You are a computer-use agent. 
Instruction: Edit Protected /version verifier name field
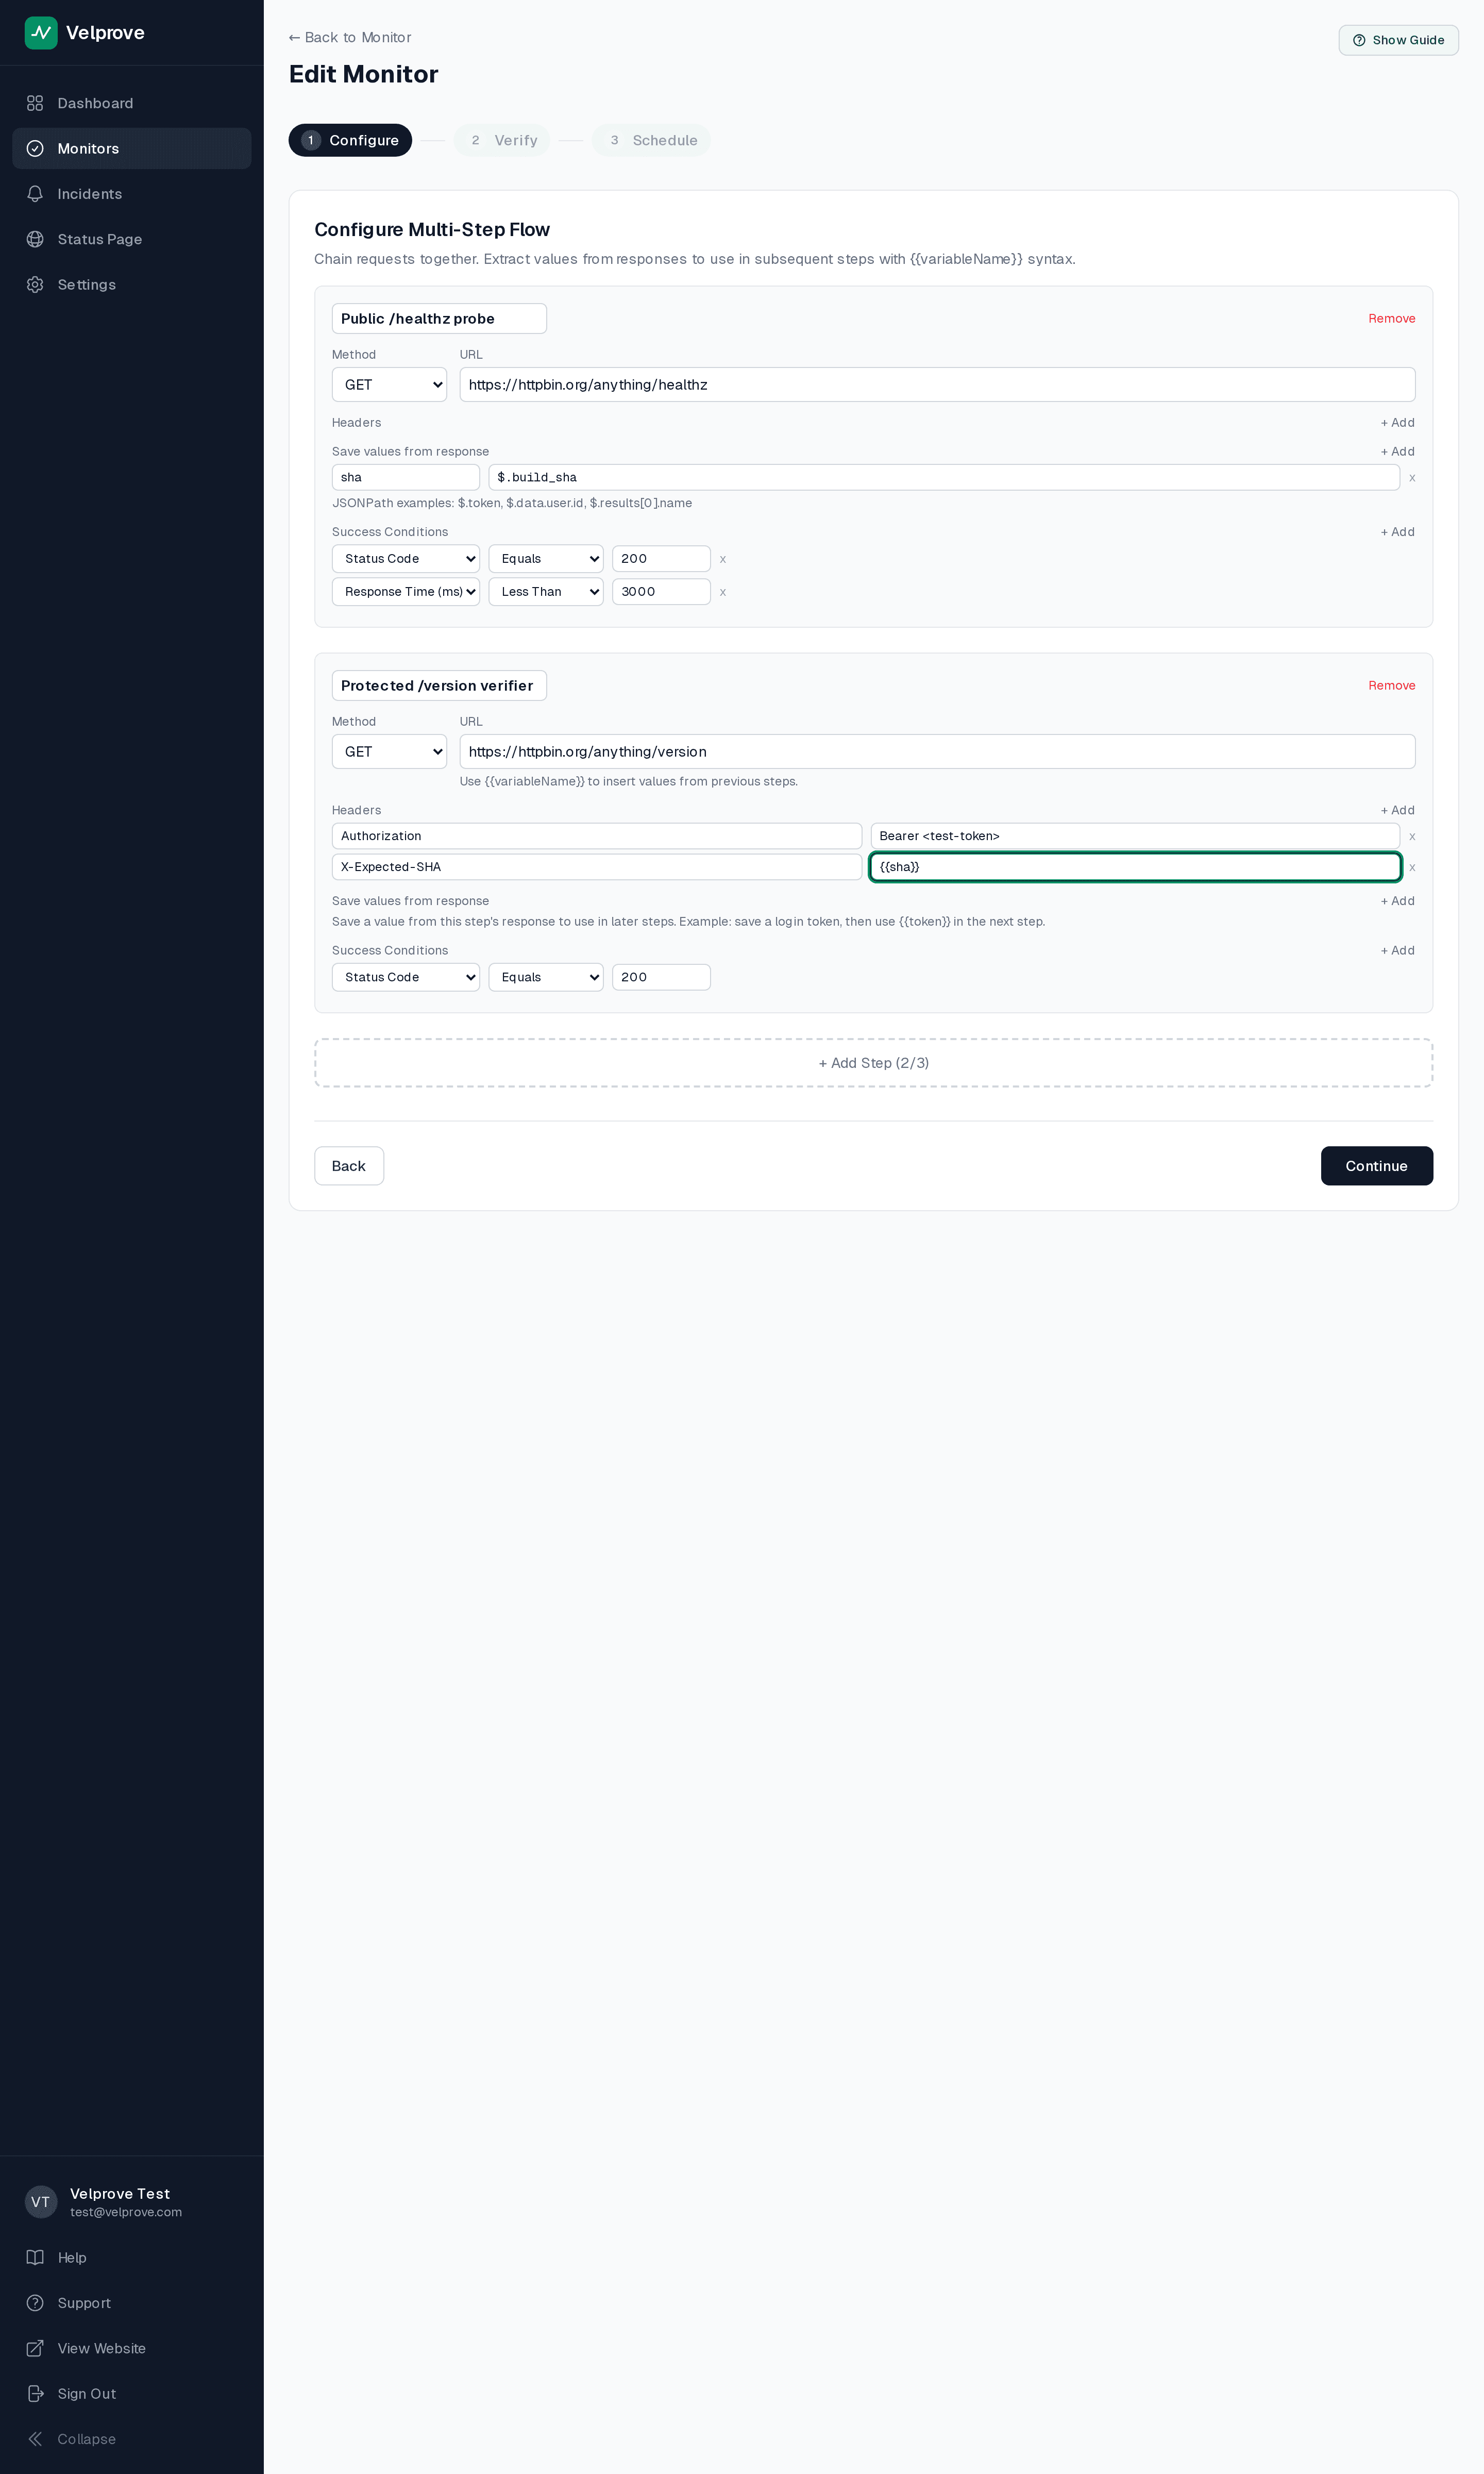439,686
